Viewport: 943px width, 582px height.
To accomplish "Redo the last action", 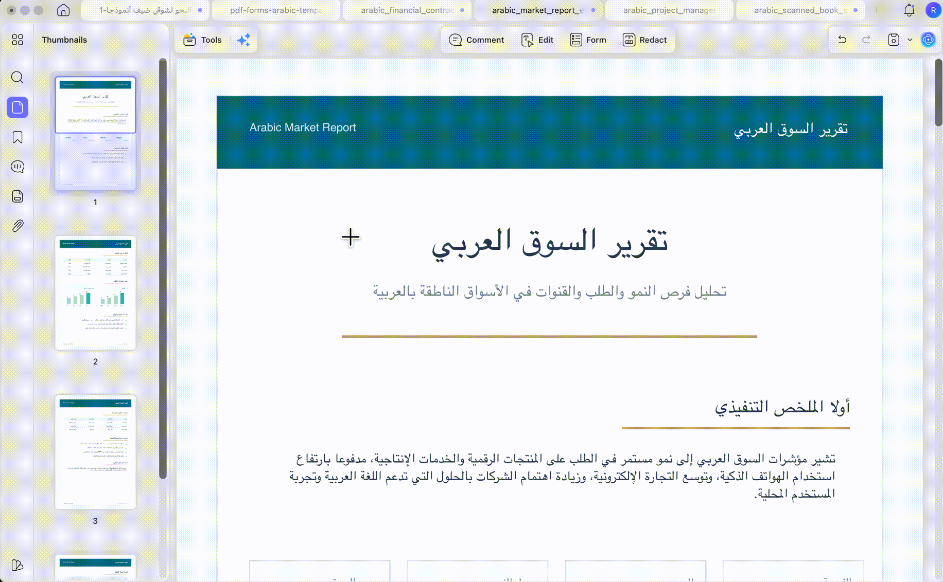I will (866, 40).
